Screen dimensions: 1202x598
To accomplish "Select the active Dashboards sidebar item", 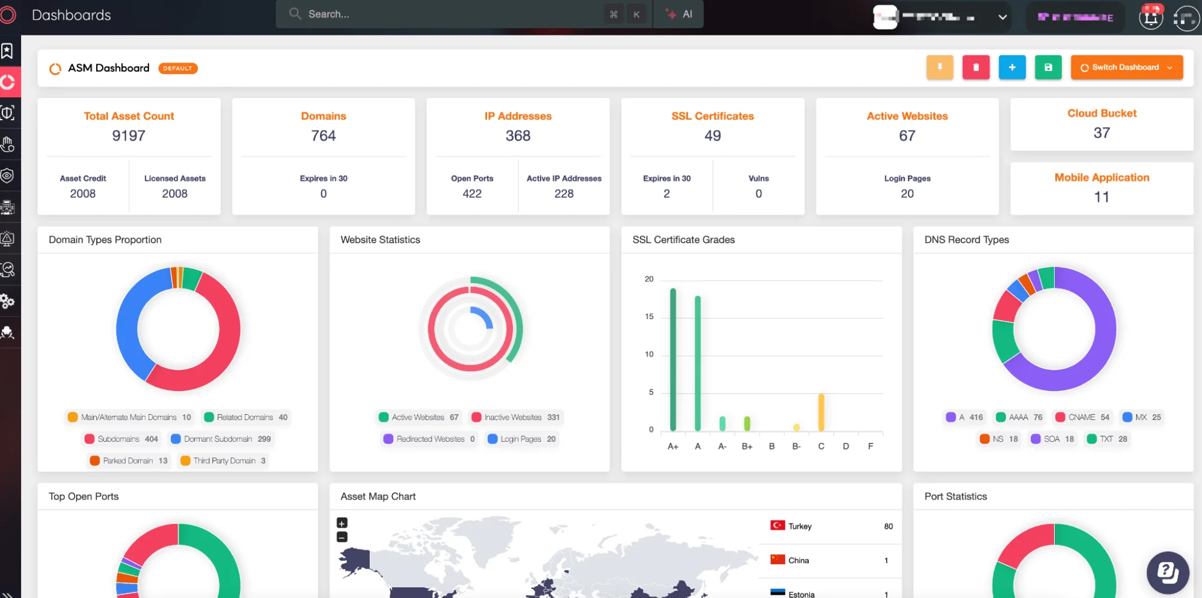I will [x=8, y=82].
